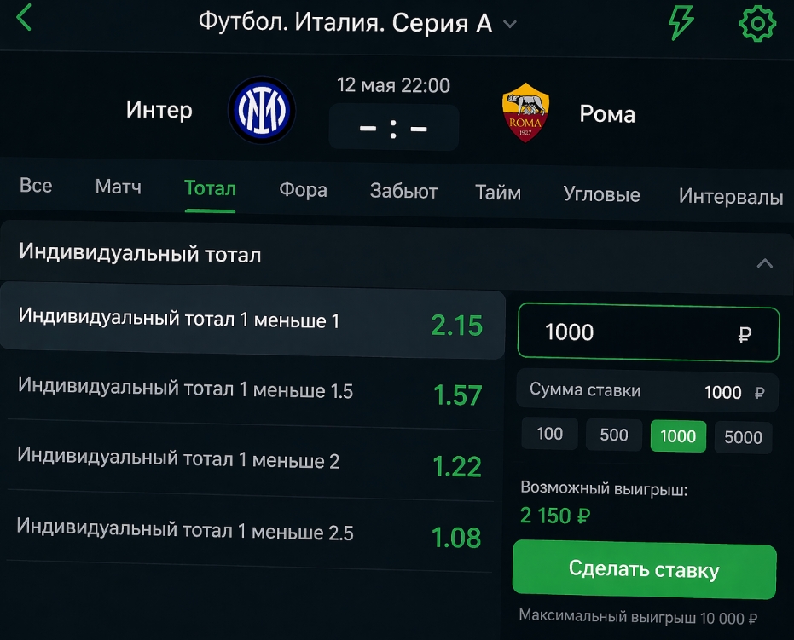Select odds 1.57 for меньше 1.5
The height and width of the screenshot is (640, 794).
[x=457, y=395]
